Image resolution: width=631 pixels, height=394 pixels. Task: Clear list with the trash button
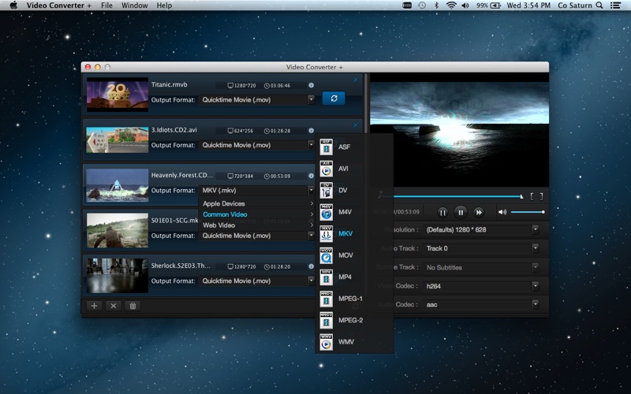coord(133,306)
